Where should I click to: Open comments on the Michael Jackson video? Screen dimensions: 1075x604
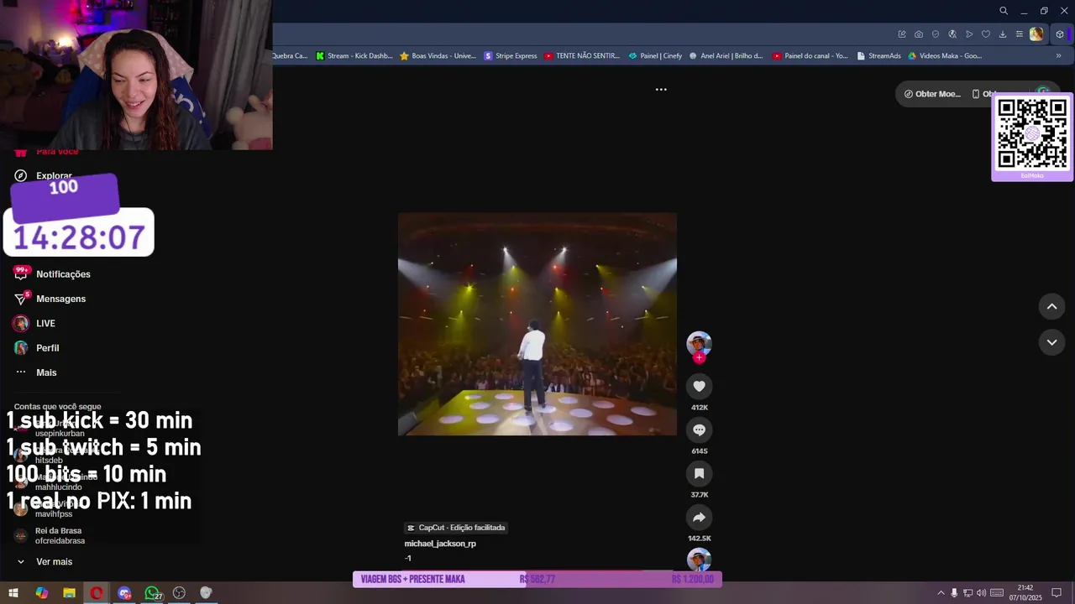699,430
